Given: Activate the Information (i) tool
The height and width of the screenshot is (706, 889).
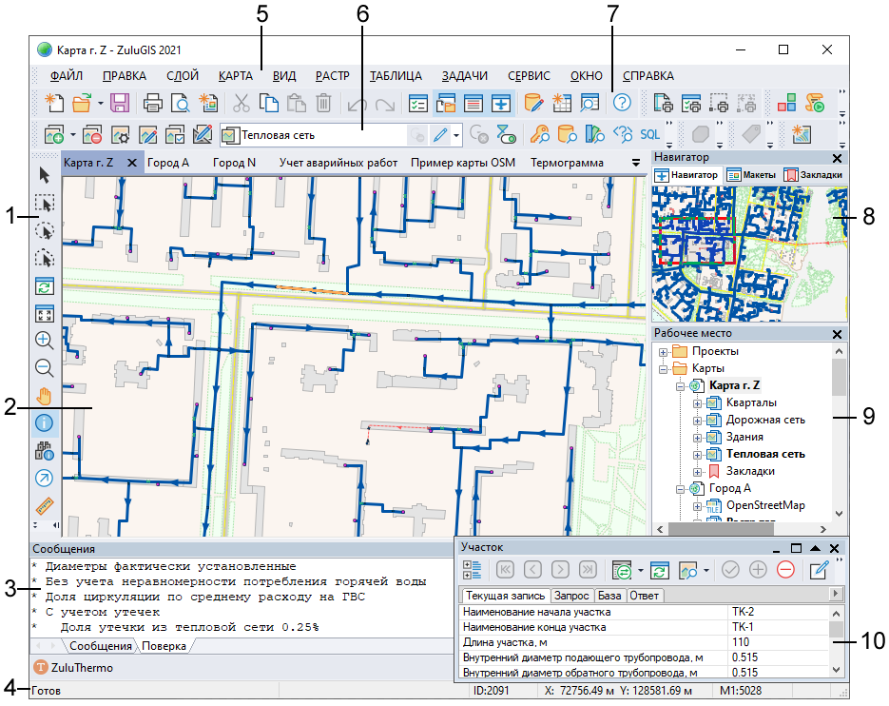Looking at the screenshot, I should (x=44, y=423).
